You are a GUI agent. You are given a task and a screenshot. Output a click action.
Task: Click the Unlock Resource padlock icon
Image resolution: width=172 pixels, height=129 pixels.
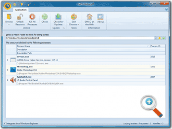(x=20, y=17)
